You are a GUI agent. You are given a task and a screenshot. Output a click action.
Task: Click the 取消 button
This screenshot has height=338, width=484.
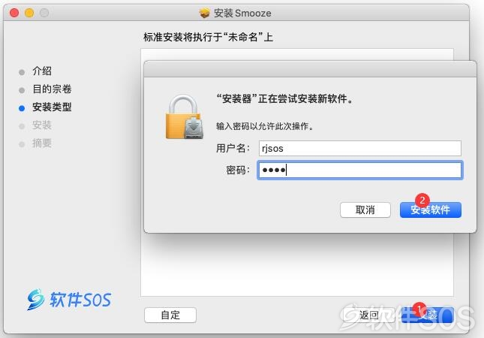[365, 210]
